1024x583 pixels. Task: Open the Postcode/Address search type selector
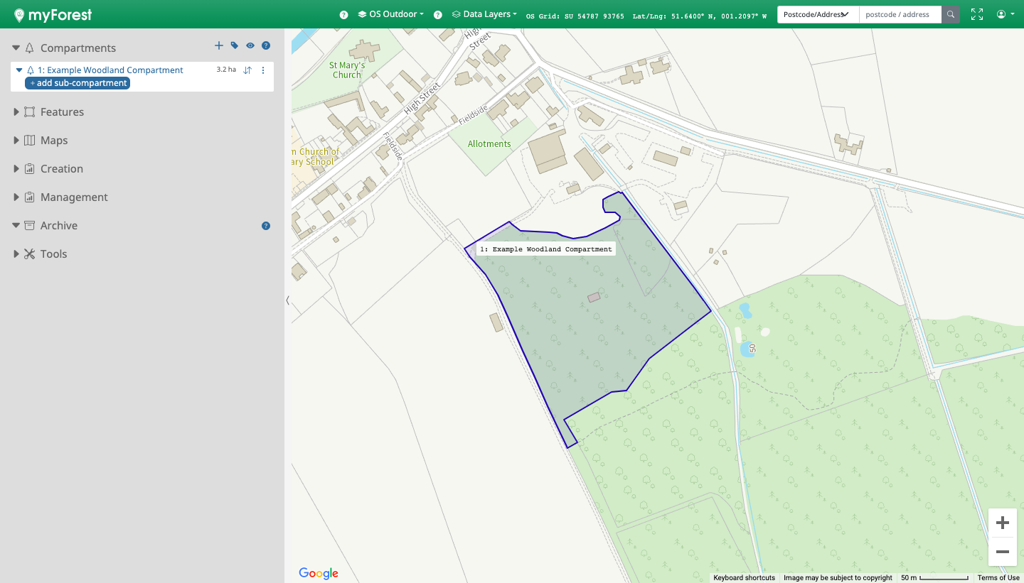pos(817,14)
